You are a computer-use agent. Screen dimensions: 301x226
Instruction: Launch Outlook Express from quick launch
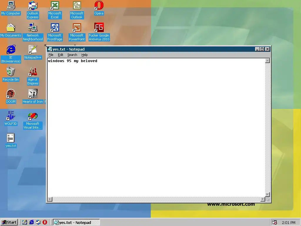[x=38, y=222]
